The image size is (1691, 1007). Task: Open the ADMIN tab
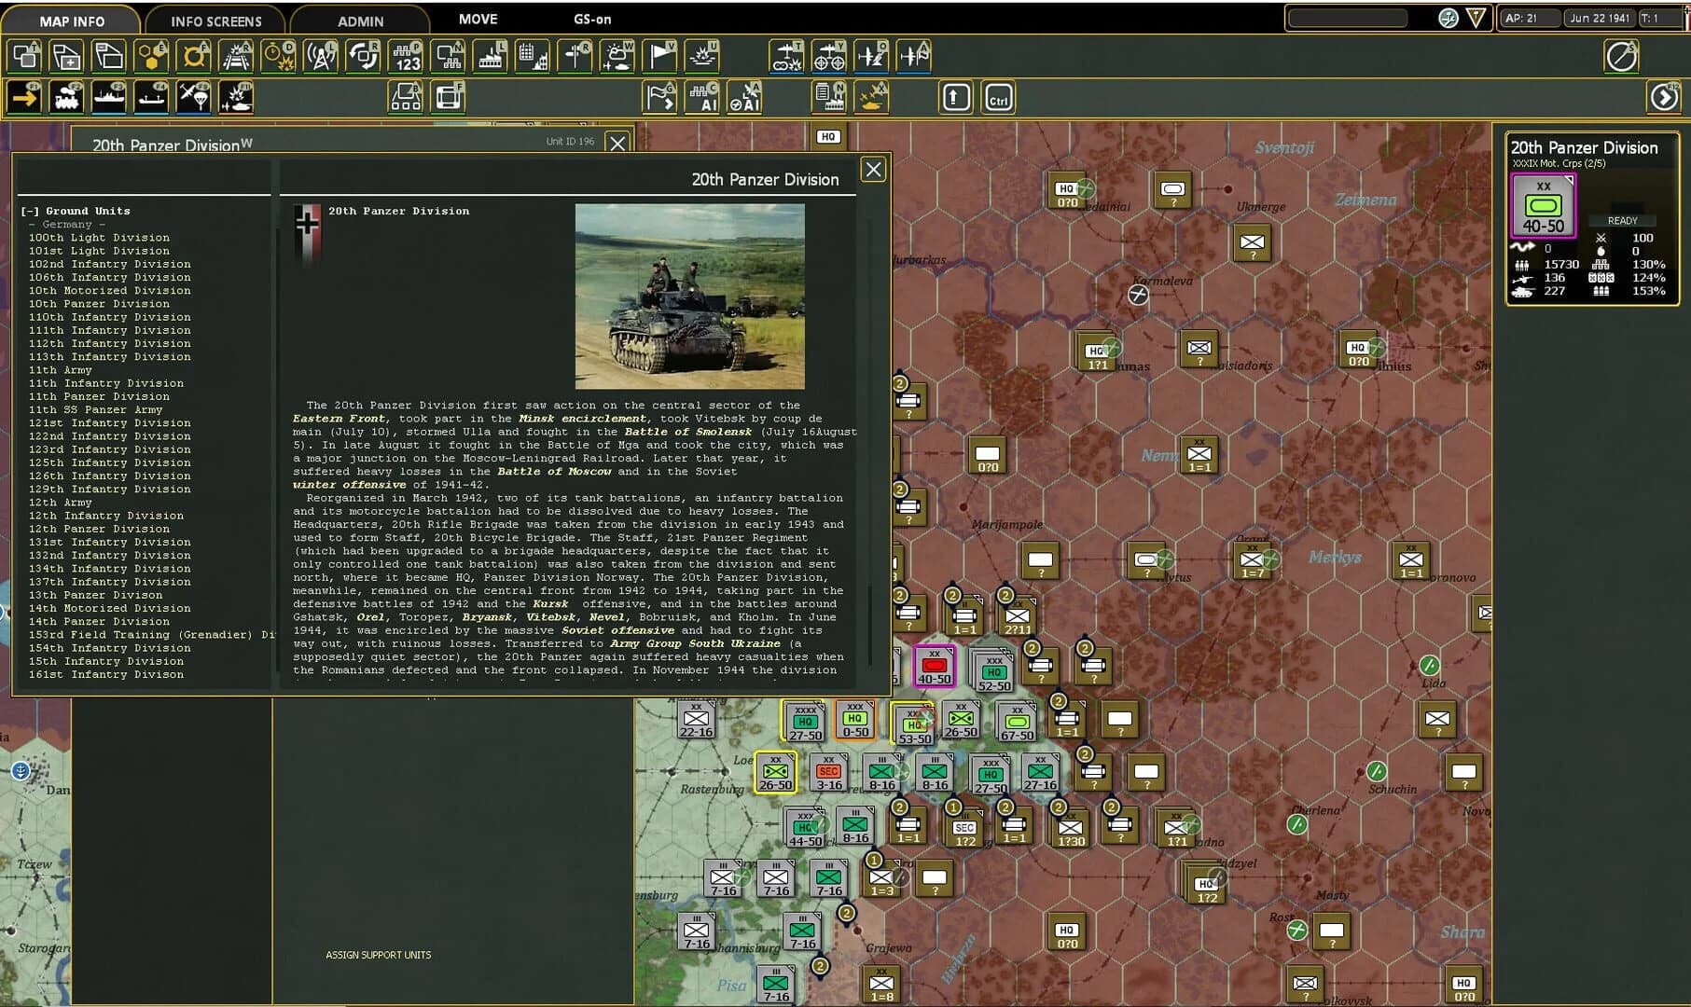click(359, 20)
